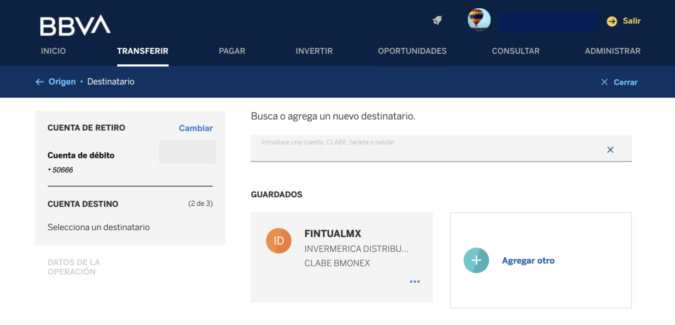Click the X icon next to Cerrar
Screen dimensions: 675x325
(605, 82)
